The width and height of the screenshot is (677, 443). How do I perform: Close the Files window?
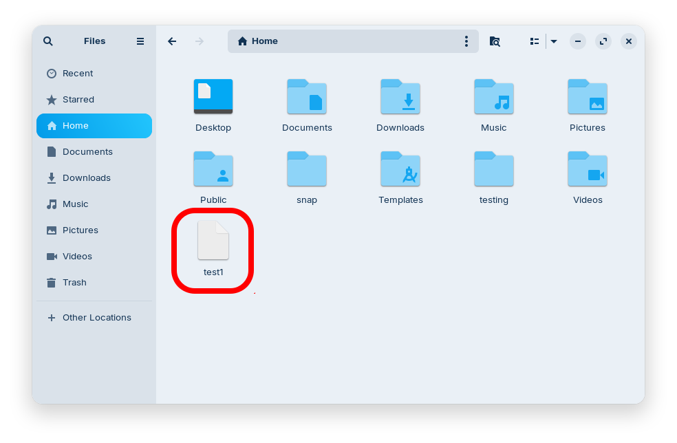click(629, 41)
